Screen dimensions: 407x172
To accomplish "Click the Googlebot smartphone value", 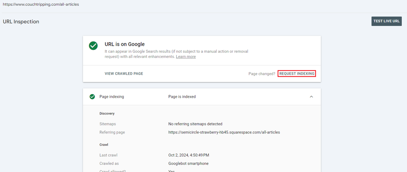I will coord(188,163).
